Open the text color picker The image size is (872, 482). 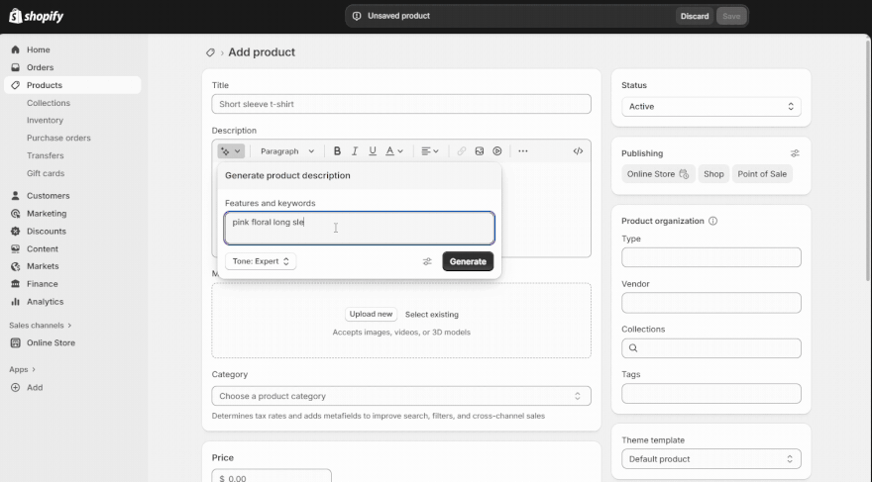click(394, 151)
